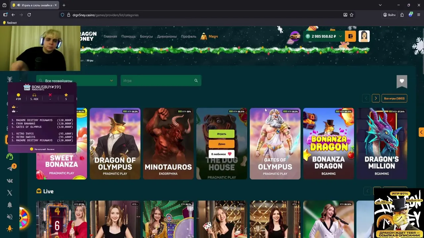Open the browser hamburger menu
Screen dimensions: 424x238
coord(419,15)
